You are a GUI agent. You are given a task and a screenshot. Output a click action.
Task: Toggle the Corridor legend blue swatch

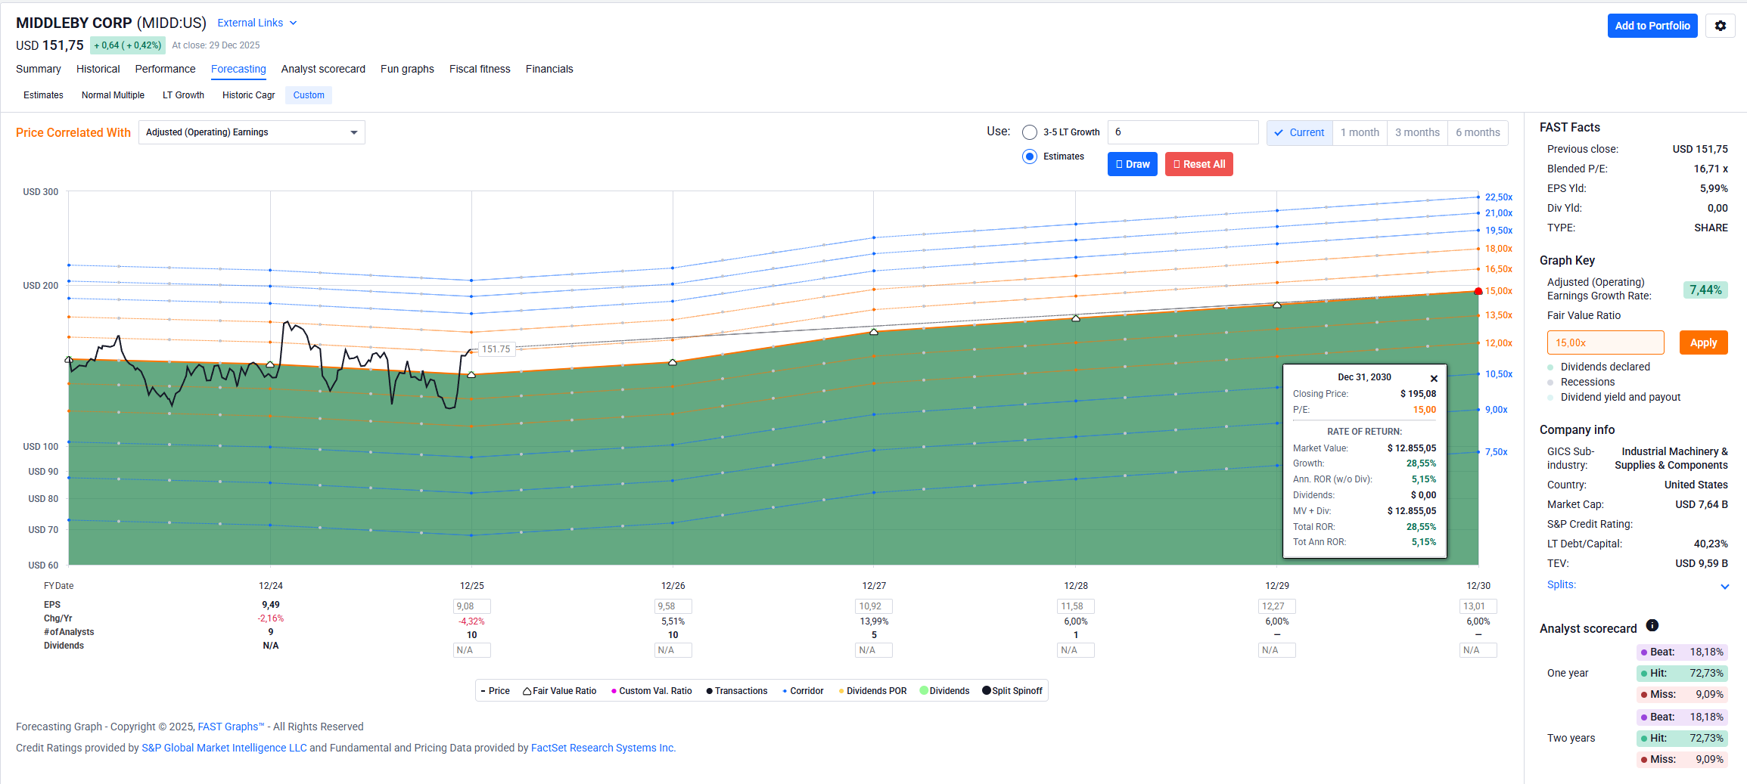(785, 691)
